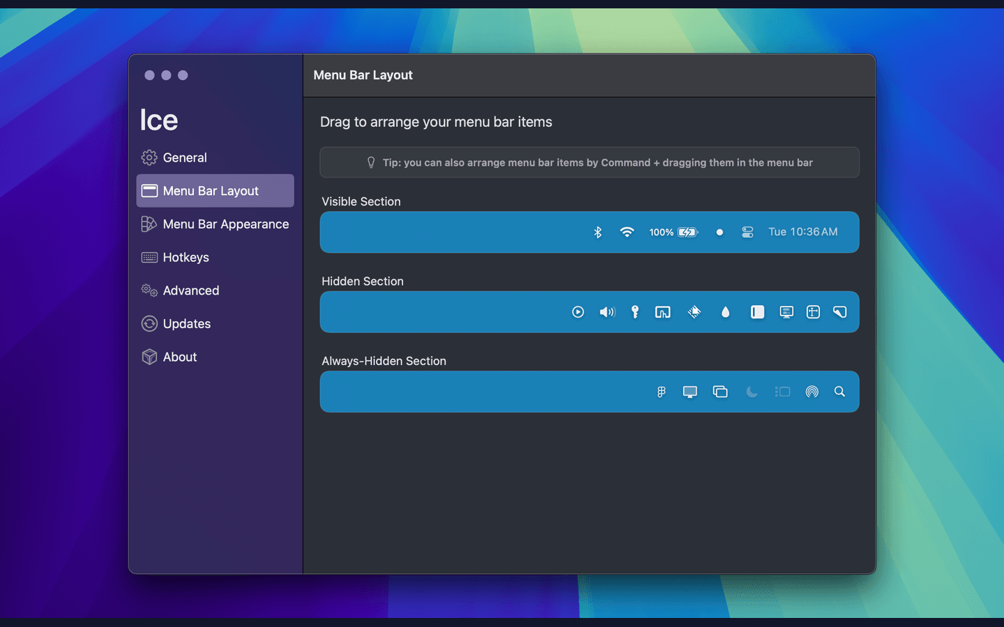
Task: Click the dimmed Stage Manager icon
Action: point(782,392)
